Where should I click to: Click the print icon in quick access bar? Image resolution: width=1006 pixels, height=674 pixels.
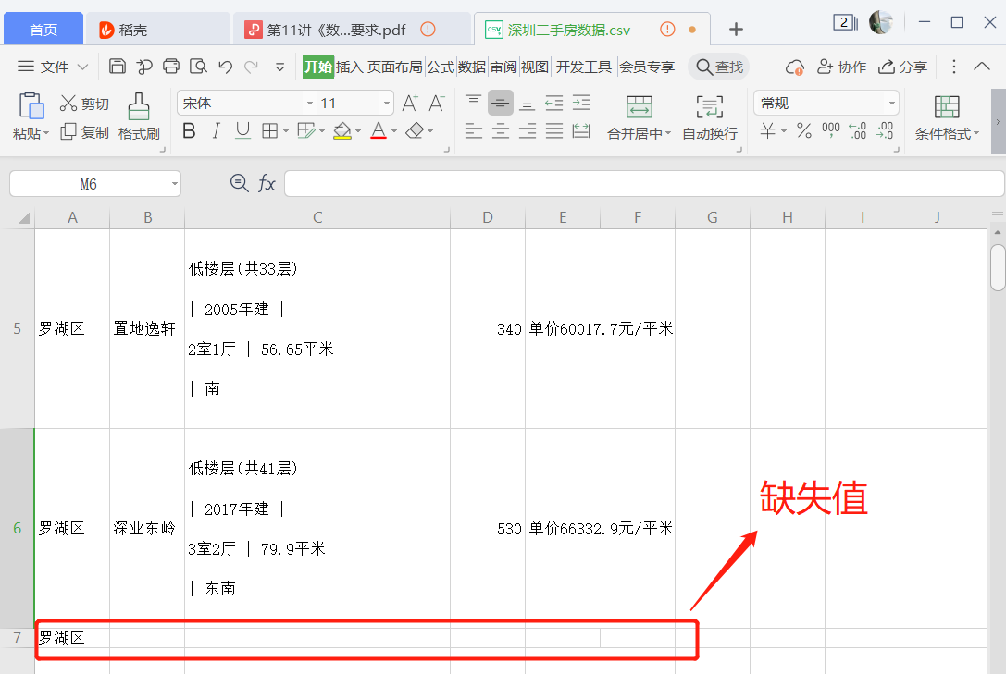(x=171, y=66)
